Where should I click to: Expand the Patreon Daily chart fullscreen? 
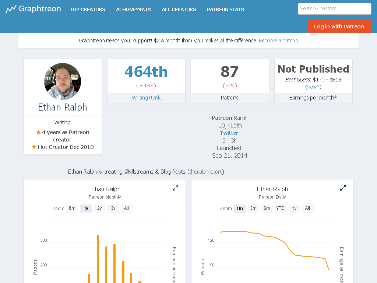[343, 188]
